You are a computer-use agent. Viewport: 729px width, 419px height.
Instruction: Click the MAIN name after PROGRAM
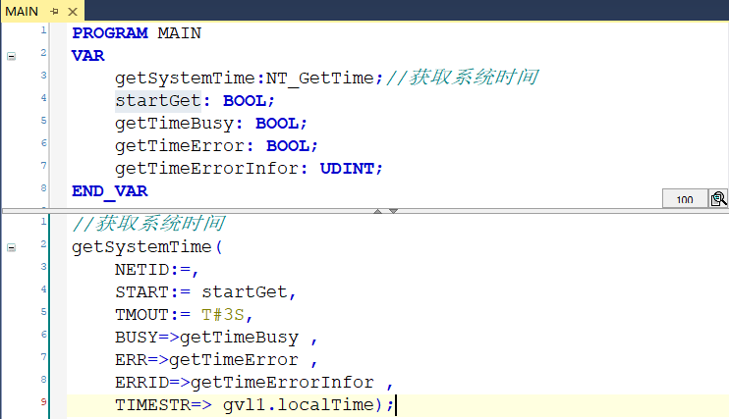[x=180, y=33]
